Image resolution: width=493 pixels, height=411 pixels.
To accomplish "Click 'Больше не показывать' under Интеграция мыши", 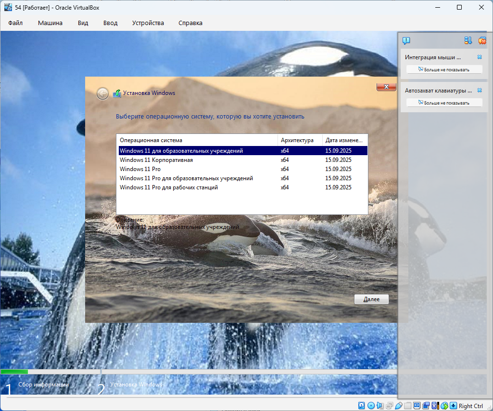I will pos(443,69).
